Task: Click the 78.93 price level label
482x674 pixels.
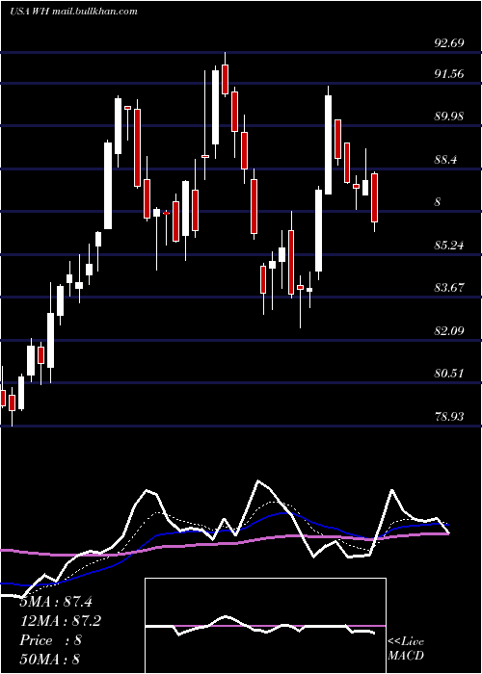Action: [449, 417]
